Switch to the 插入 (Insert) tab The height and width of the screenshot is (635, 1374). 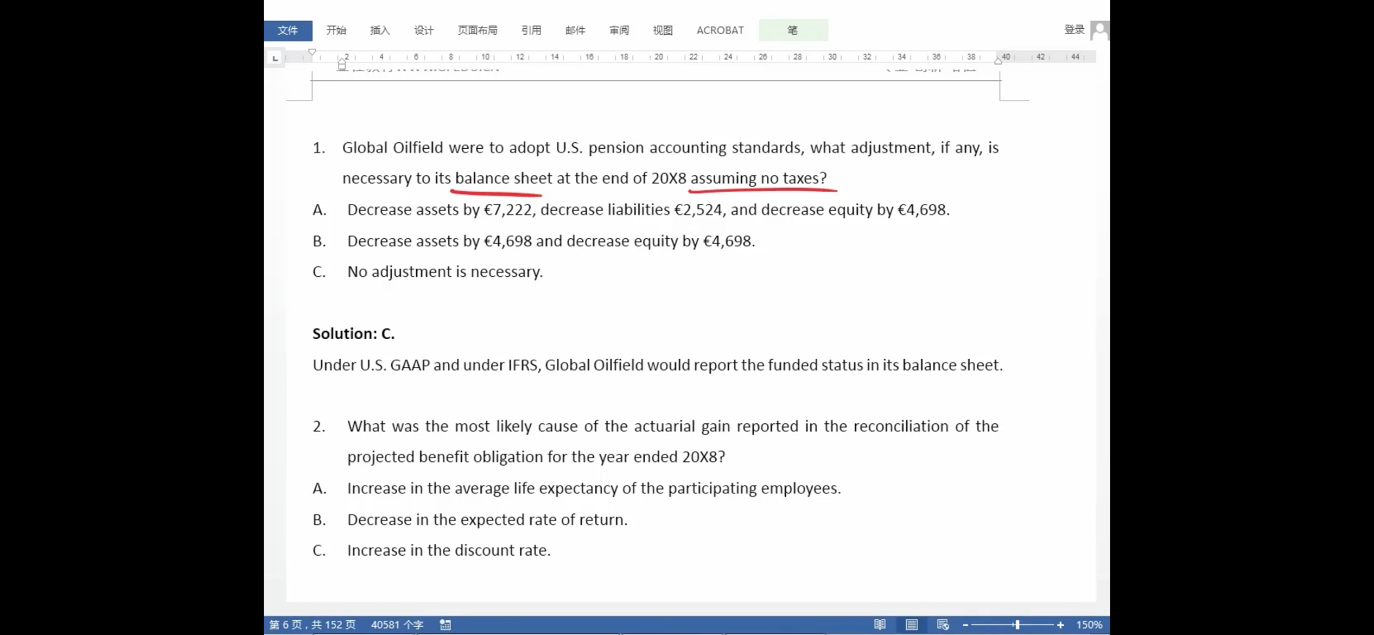pyautogui.click(x=380, y=30)
